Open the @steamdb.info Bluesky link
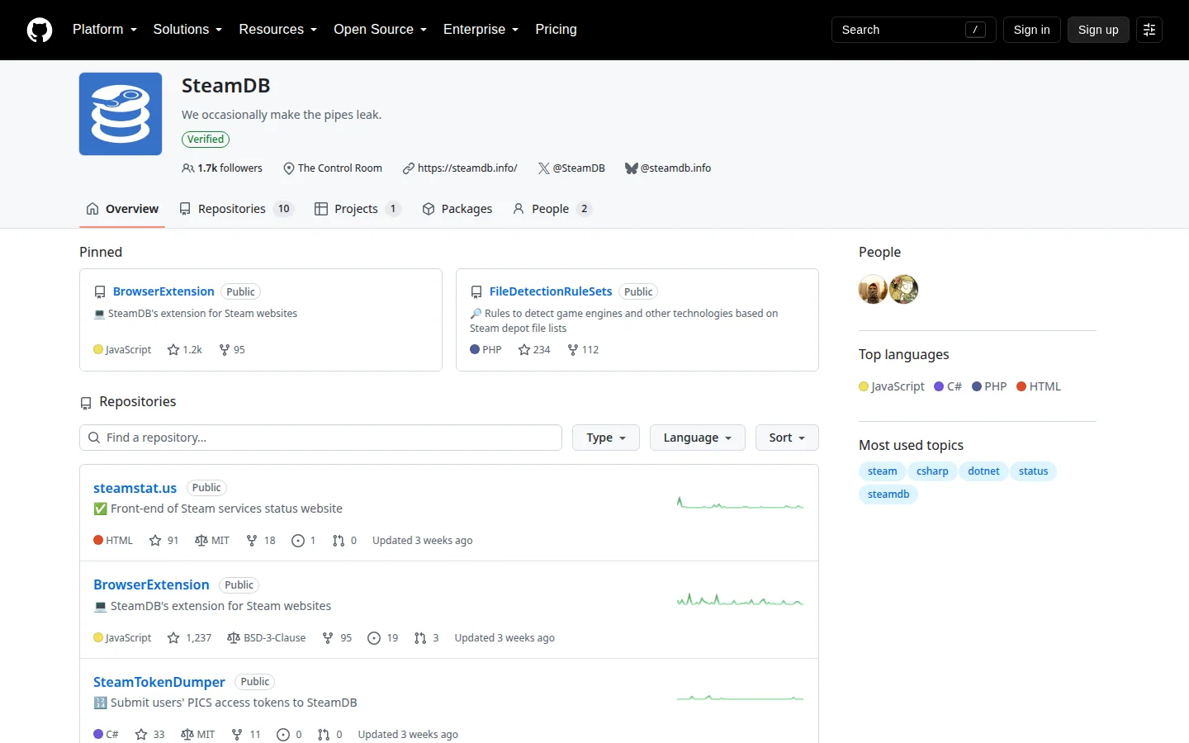This screenshot has width=1189, height=743. [675, 168]
